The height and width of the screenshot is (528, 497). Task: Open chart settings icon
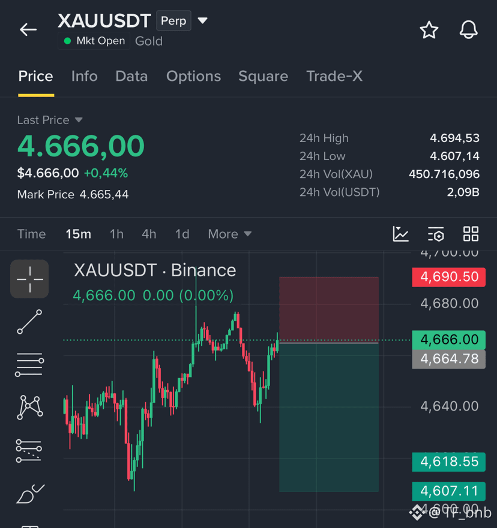tap(436, 234)
